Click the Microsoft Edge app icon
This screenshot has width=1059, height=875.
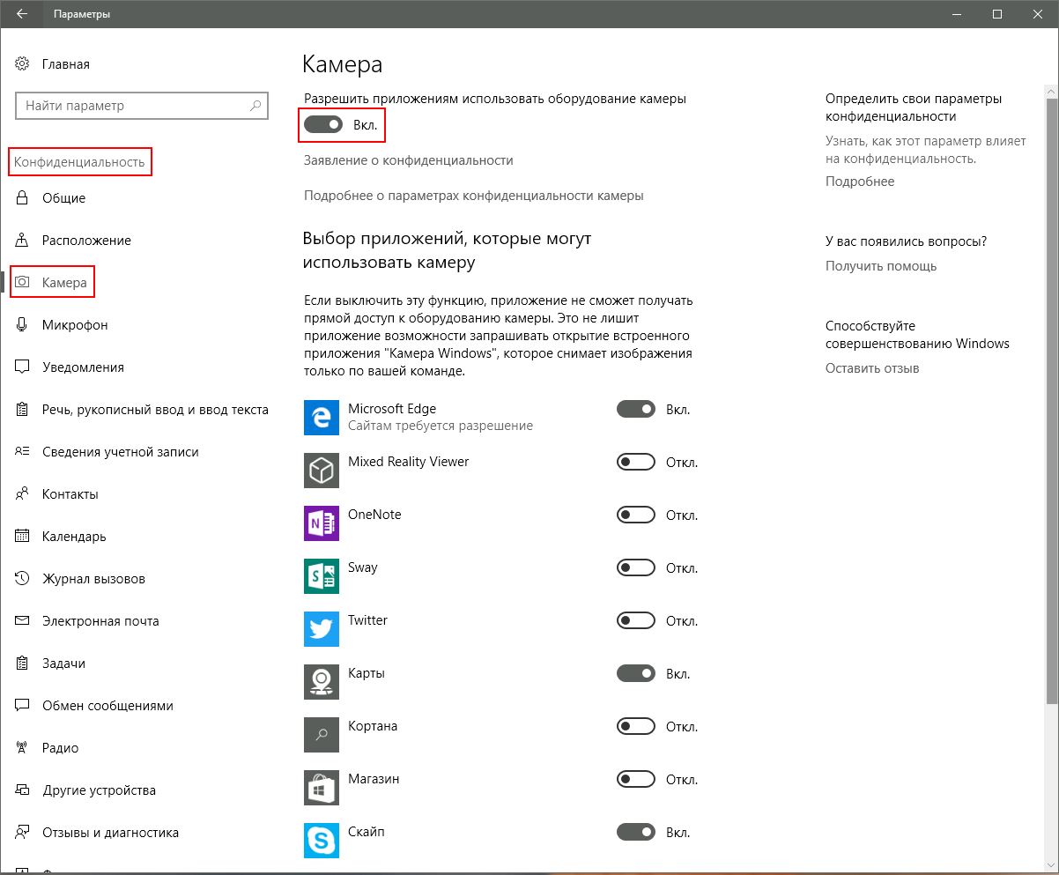322,418
